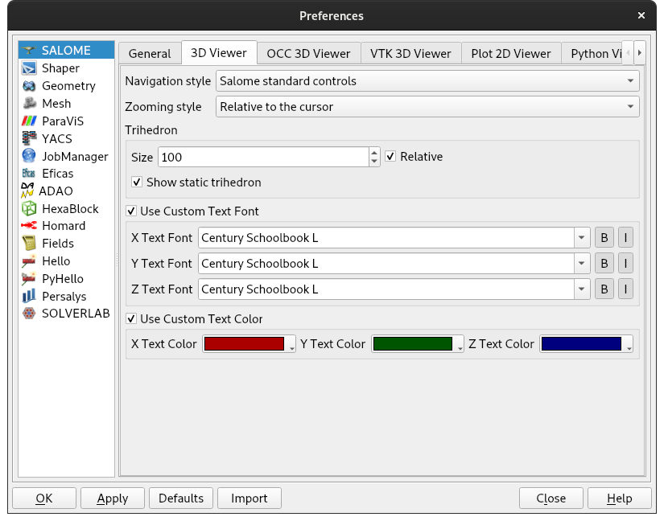The image size is (664, 521).
Task: Close the dialog with title bar X
Action: point(641,15)
